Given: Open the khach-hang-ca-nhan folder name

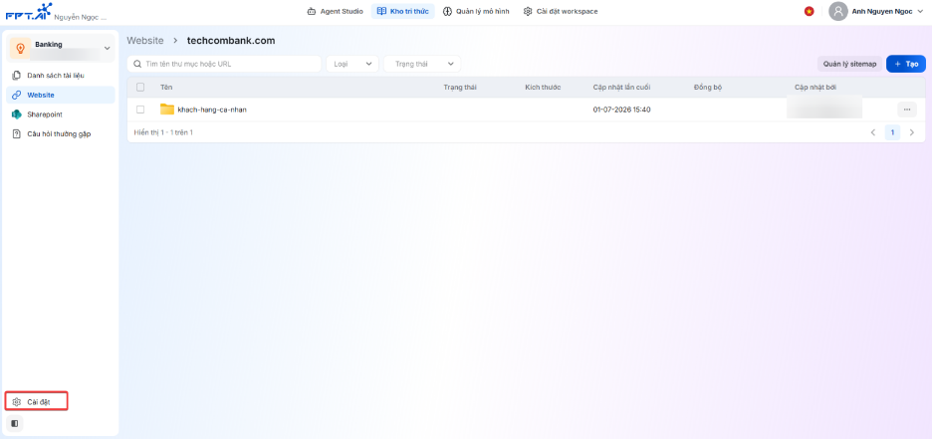Looking at the screenshot, I should [212, 110].
